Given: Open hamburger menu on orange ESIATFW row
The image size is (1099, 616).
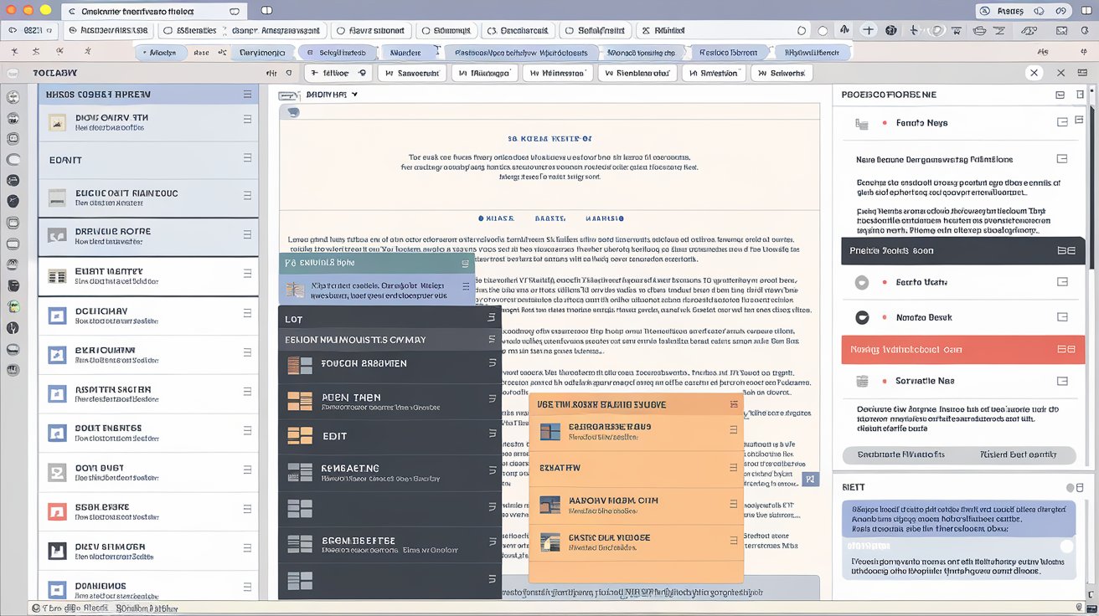Looking at the screenshot, I should pyautogui.click(x=733, y=467).
